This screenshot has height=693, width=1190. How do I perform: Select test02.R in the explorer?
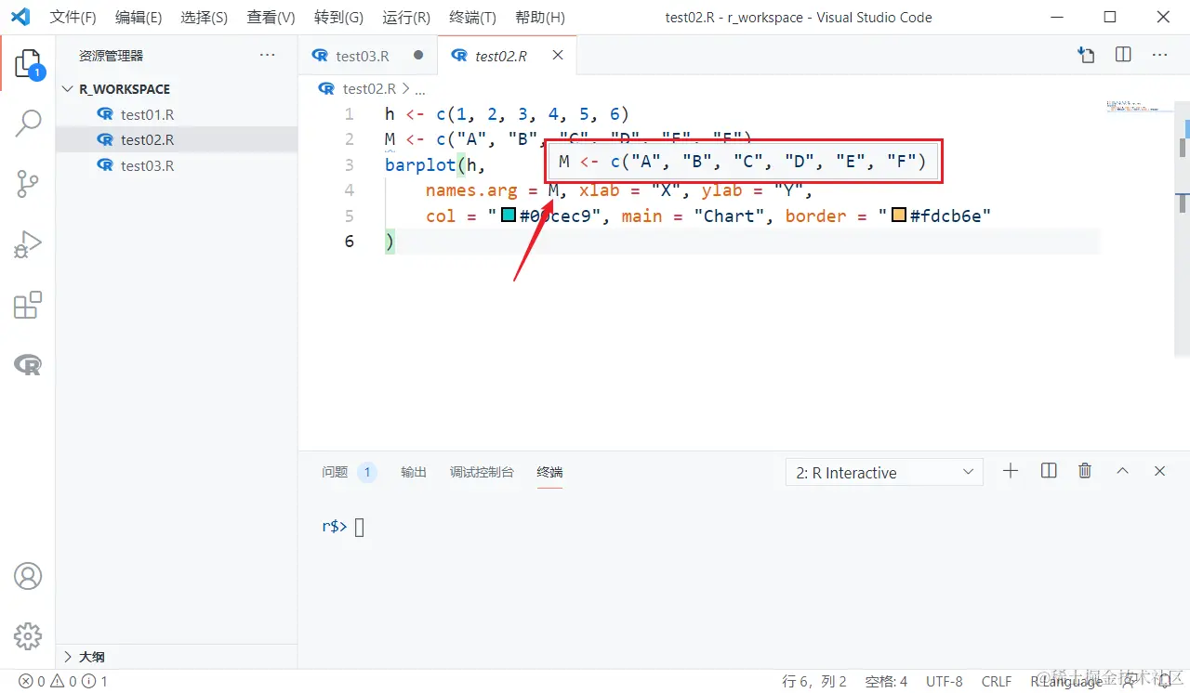click(177, 140)
